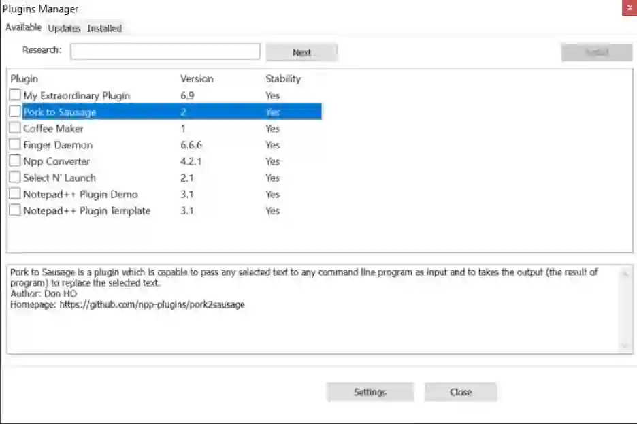Check the Finger Daemon checkbox
The width and height of the screenshot is (637, 424).
[x=15, y=144]
